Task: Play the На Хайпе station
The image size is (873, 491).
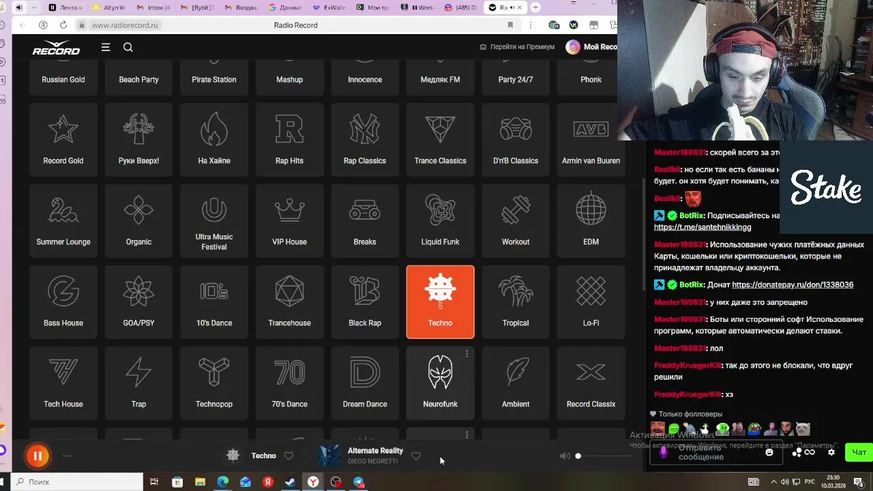Action: (214, 139)
